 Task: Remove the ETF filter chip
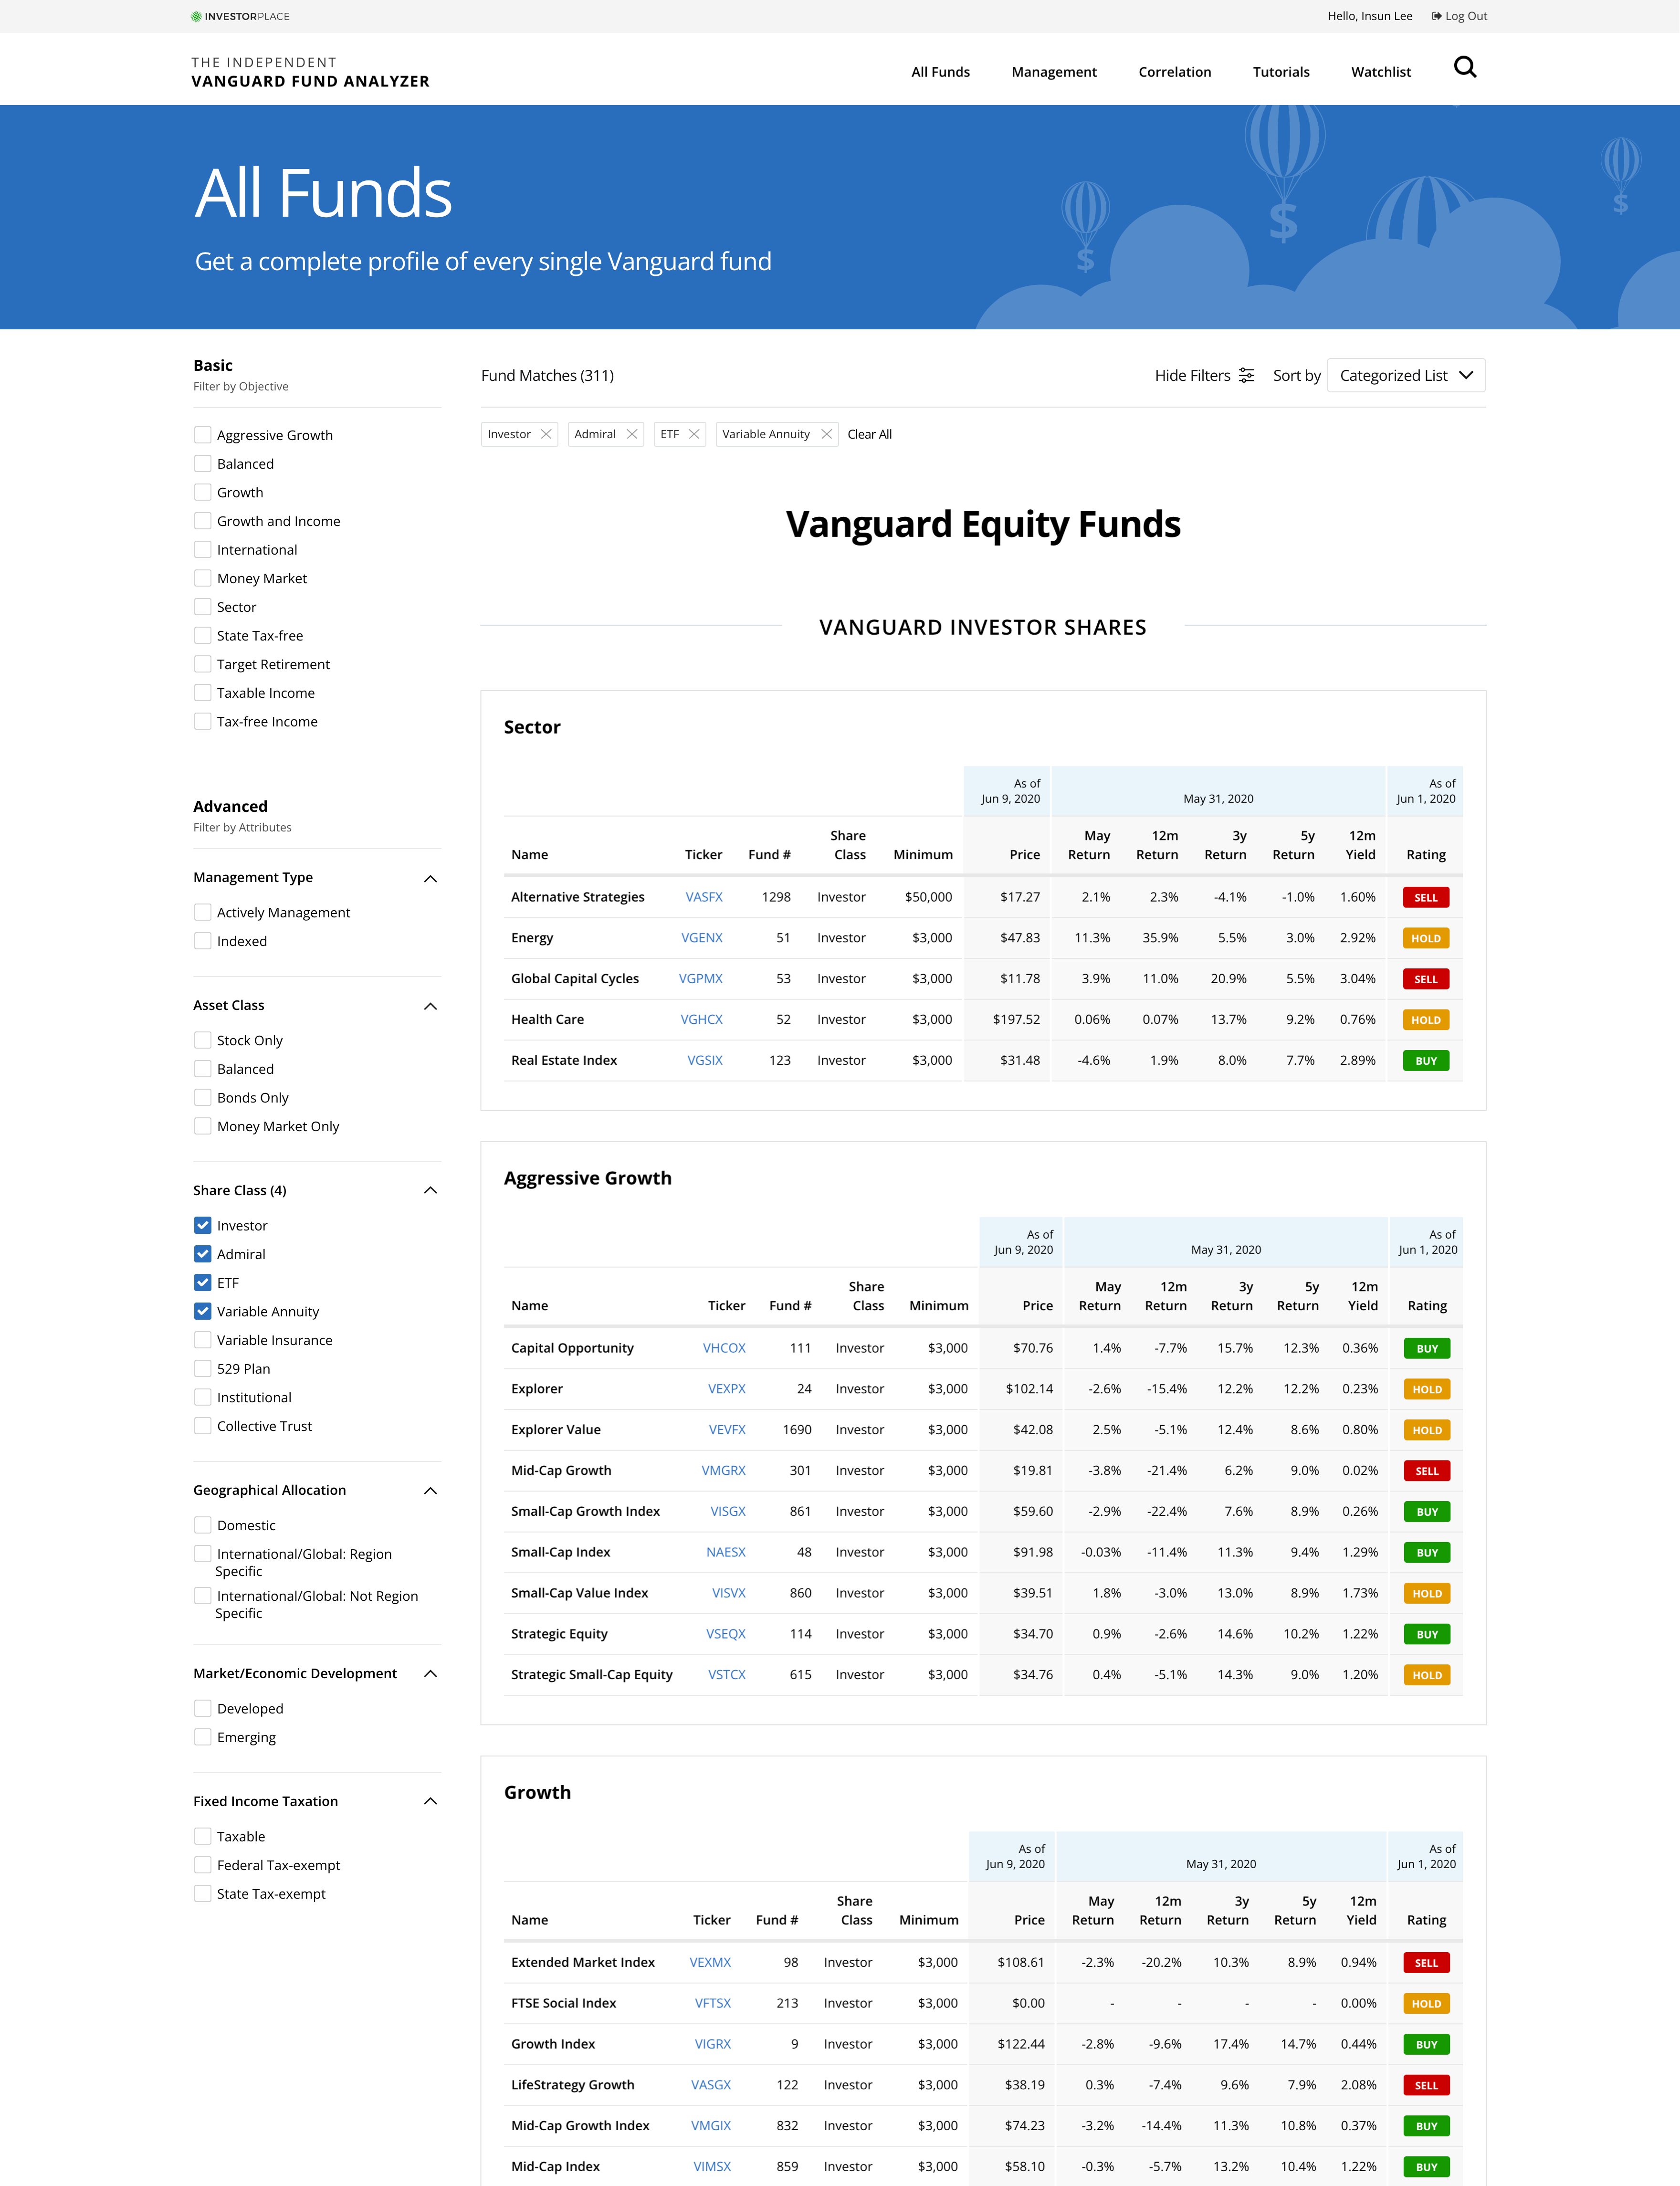[694, 434]
